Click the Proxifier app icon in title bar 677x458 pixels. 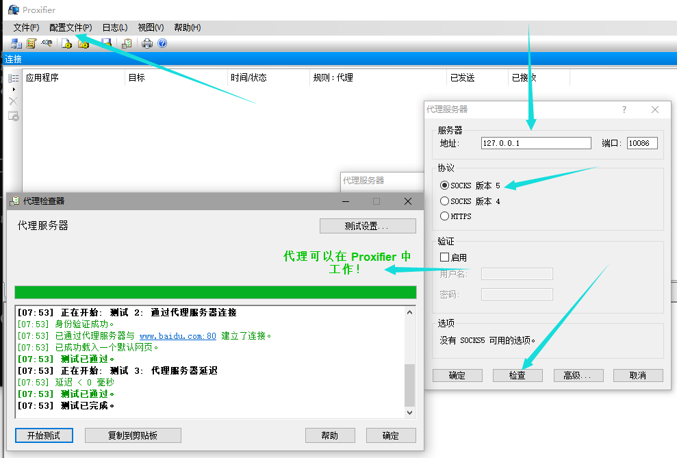click(14, 10)
